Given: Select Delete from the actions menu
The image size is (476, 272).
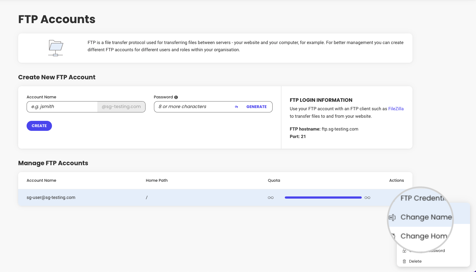Looking at the screenshot, I should 433,261.
